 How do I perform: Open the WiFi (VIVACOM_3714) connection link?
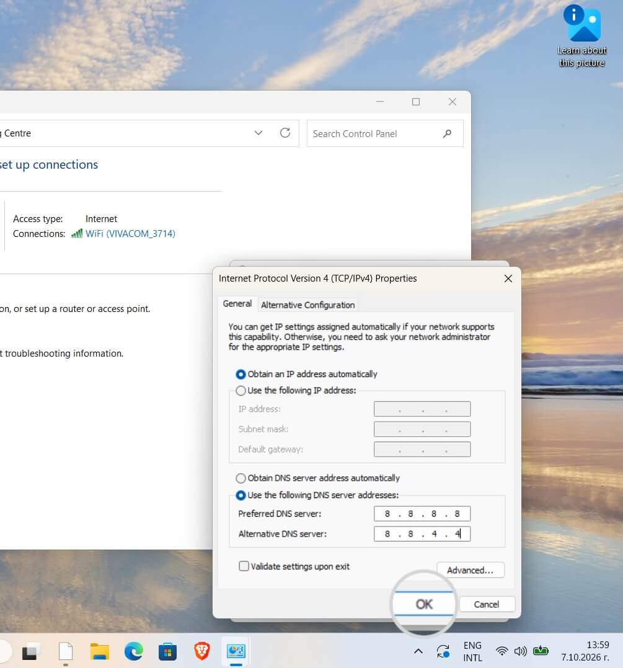(130, 233)
